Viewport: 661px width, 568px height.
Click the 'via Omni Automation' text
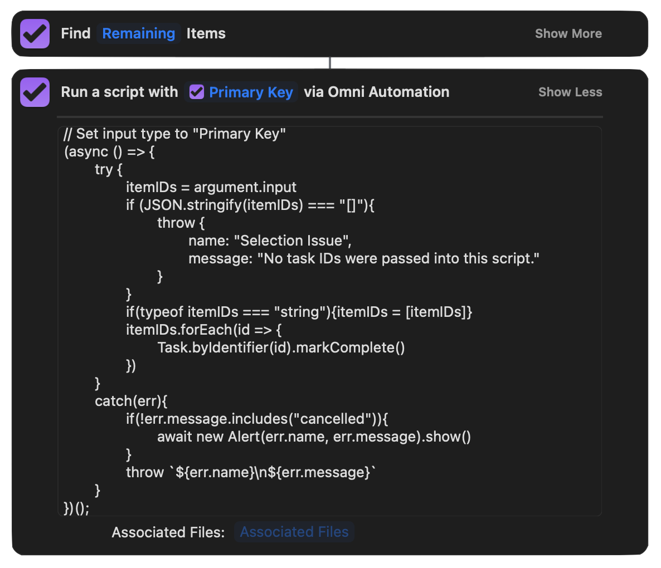pyautogui.click(x=376, y=92)
